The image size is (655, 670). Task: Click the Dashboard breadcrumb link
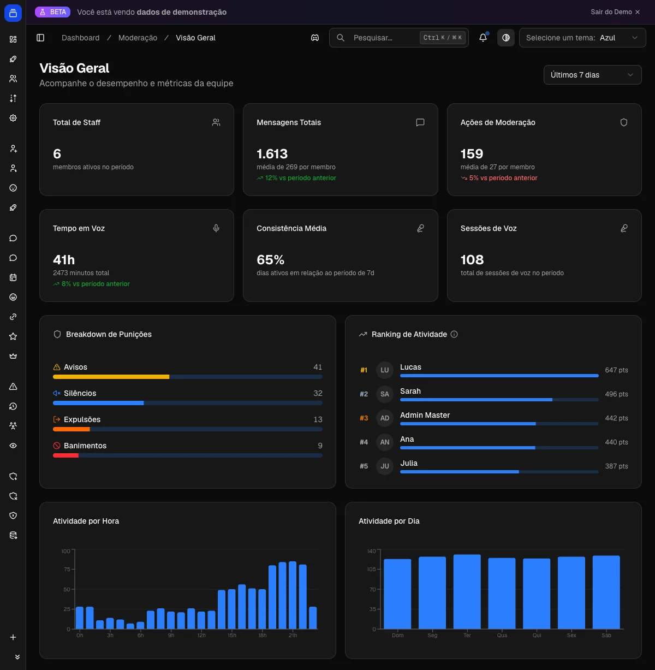pos(81,38)
